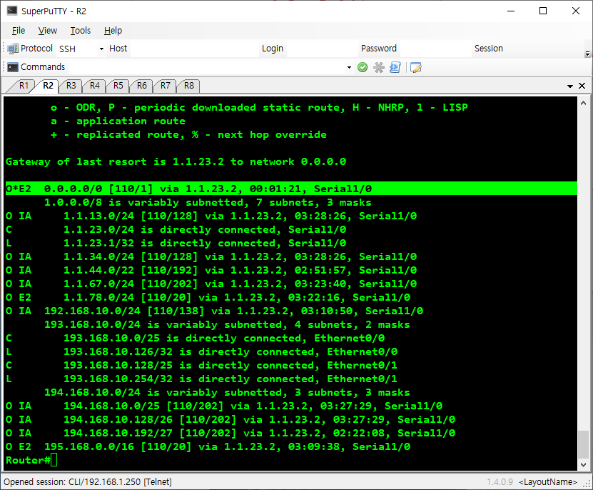Click the command history icon
This screenshot has height=490, width=593.
[x=395, y=67]
